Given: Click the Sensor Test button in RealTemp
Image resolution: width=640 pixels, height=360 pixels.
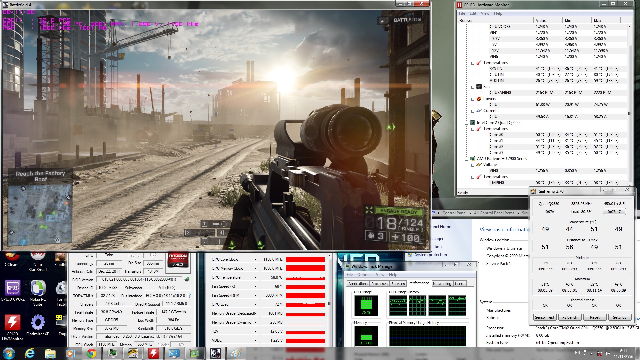Looking at the screenshot, I should (x=544, y=317).
